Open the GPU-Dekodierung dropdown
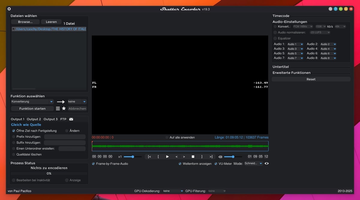The height and width of the screenshot is (200, 360). click(173, 191)
